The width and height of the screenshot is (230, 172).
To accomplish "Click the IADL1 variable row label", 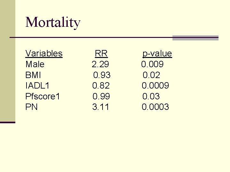I will (x=37, y=86).
